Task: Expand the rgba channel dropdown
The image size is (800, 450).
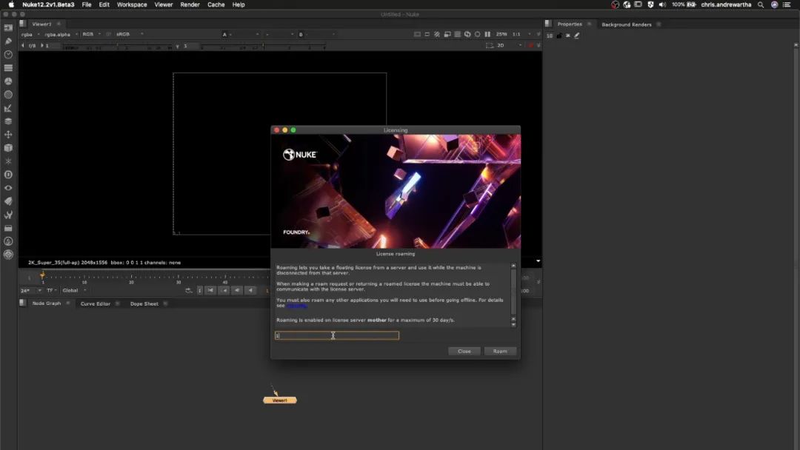Action: (x=30, y=34)
